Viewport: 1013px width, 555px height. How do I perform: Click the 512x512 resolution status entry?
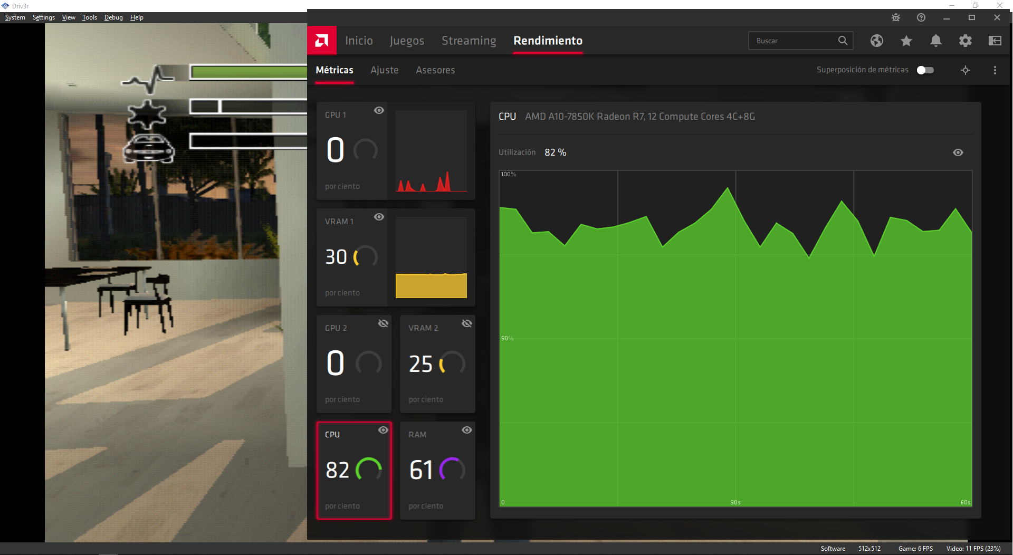(x=869, y=549)
